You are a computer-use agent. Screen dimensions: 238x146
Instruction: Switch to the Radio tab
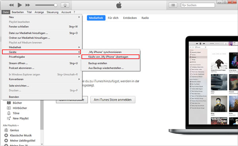pyautogui.click(x=145, y=18)
